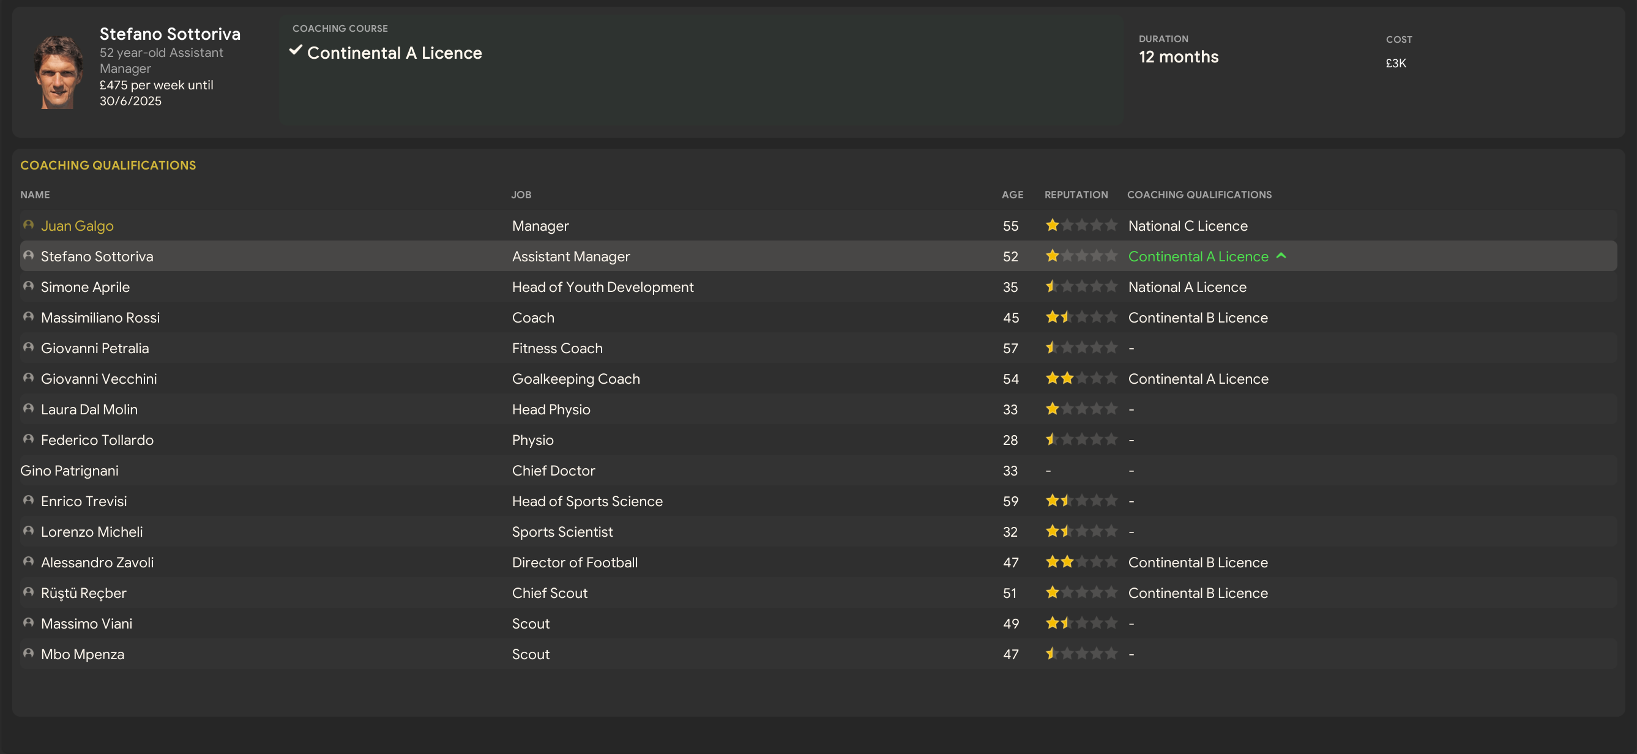Screen dimensions: 1637x754
Task: Click Giovanni Vecchini's two-star reputation rating
Action: [x=1080, y=378]
